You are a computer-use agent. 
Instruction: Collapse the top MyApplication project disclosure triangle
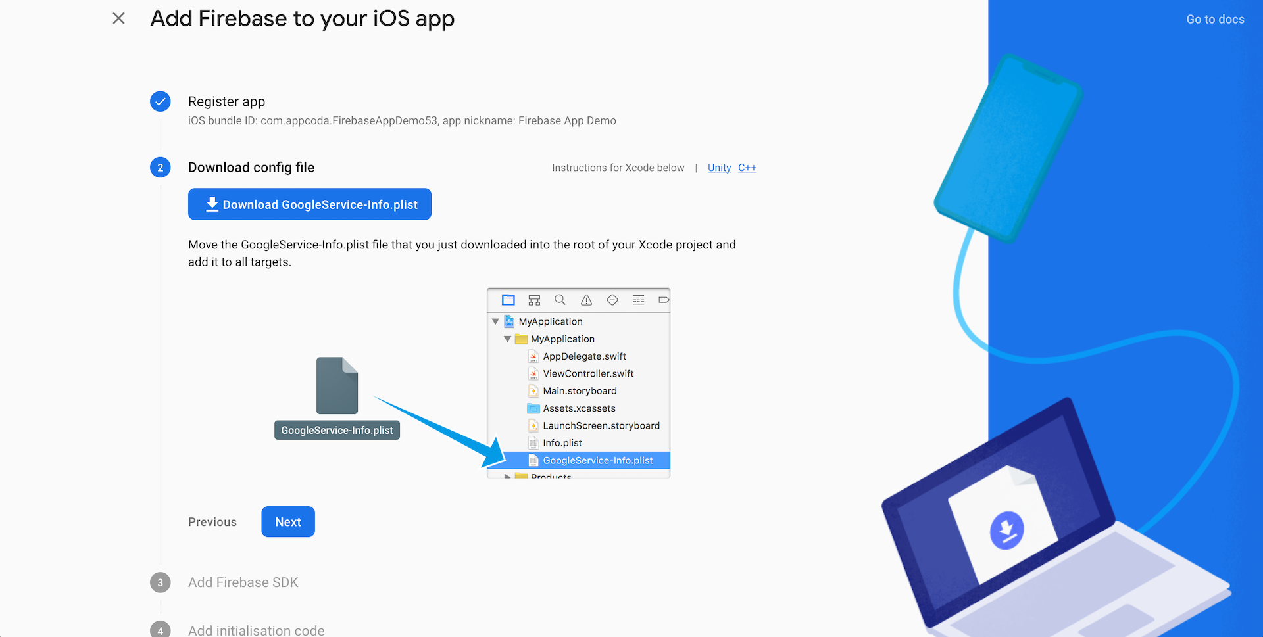[495, 321]
